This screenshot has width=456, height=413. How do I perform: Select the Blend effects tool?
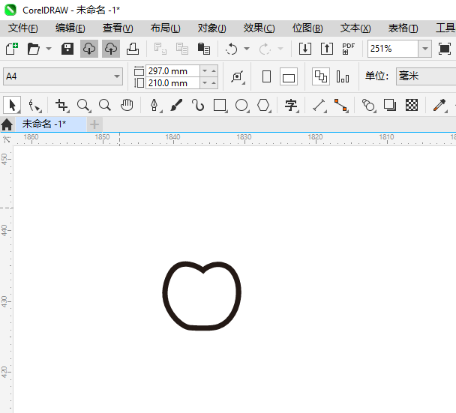368,105
